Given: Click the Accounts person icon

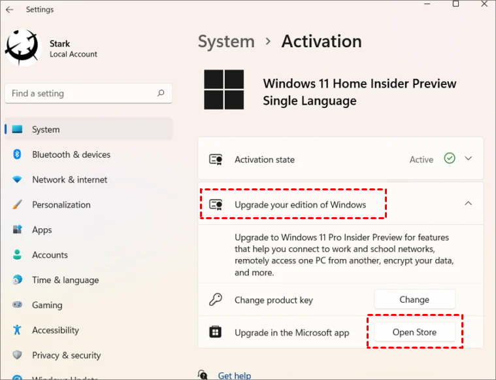Looking at the screenshot, I should (x=17, y=254).
